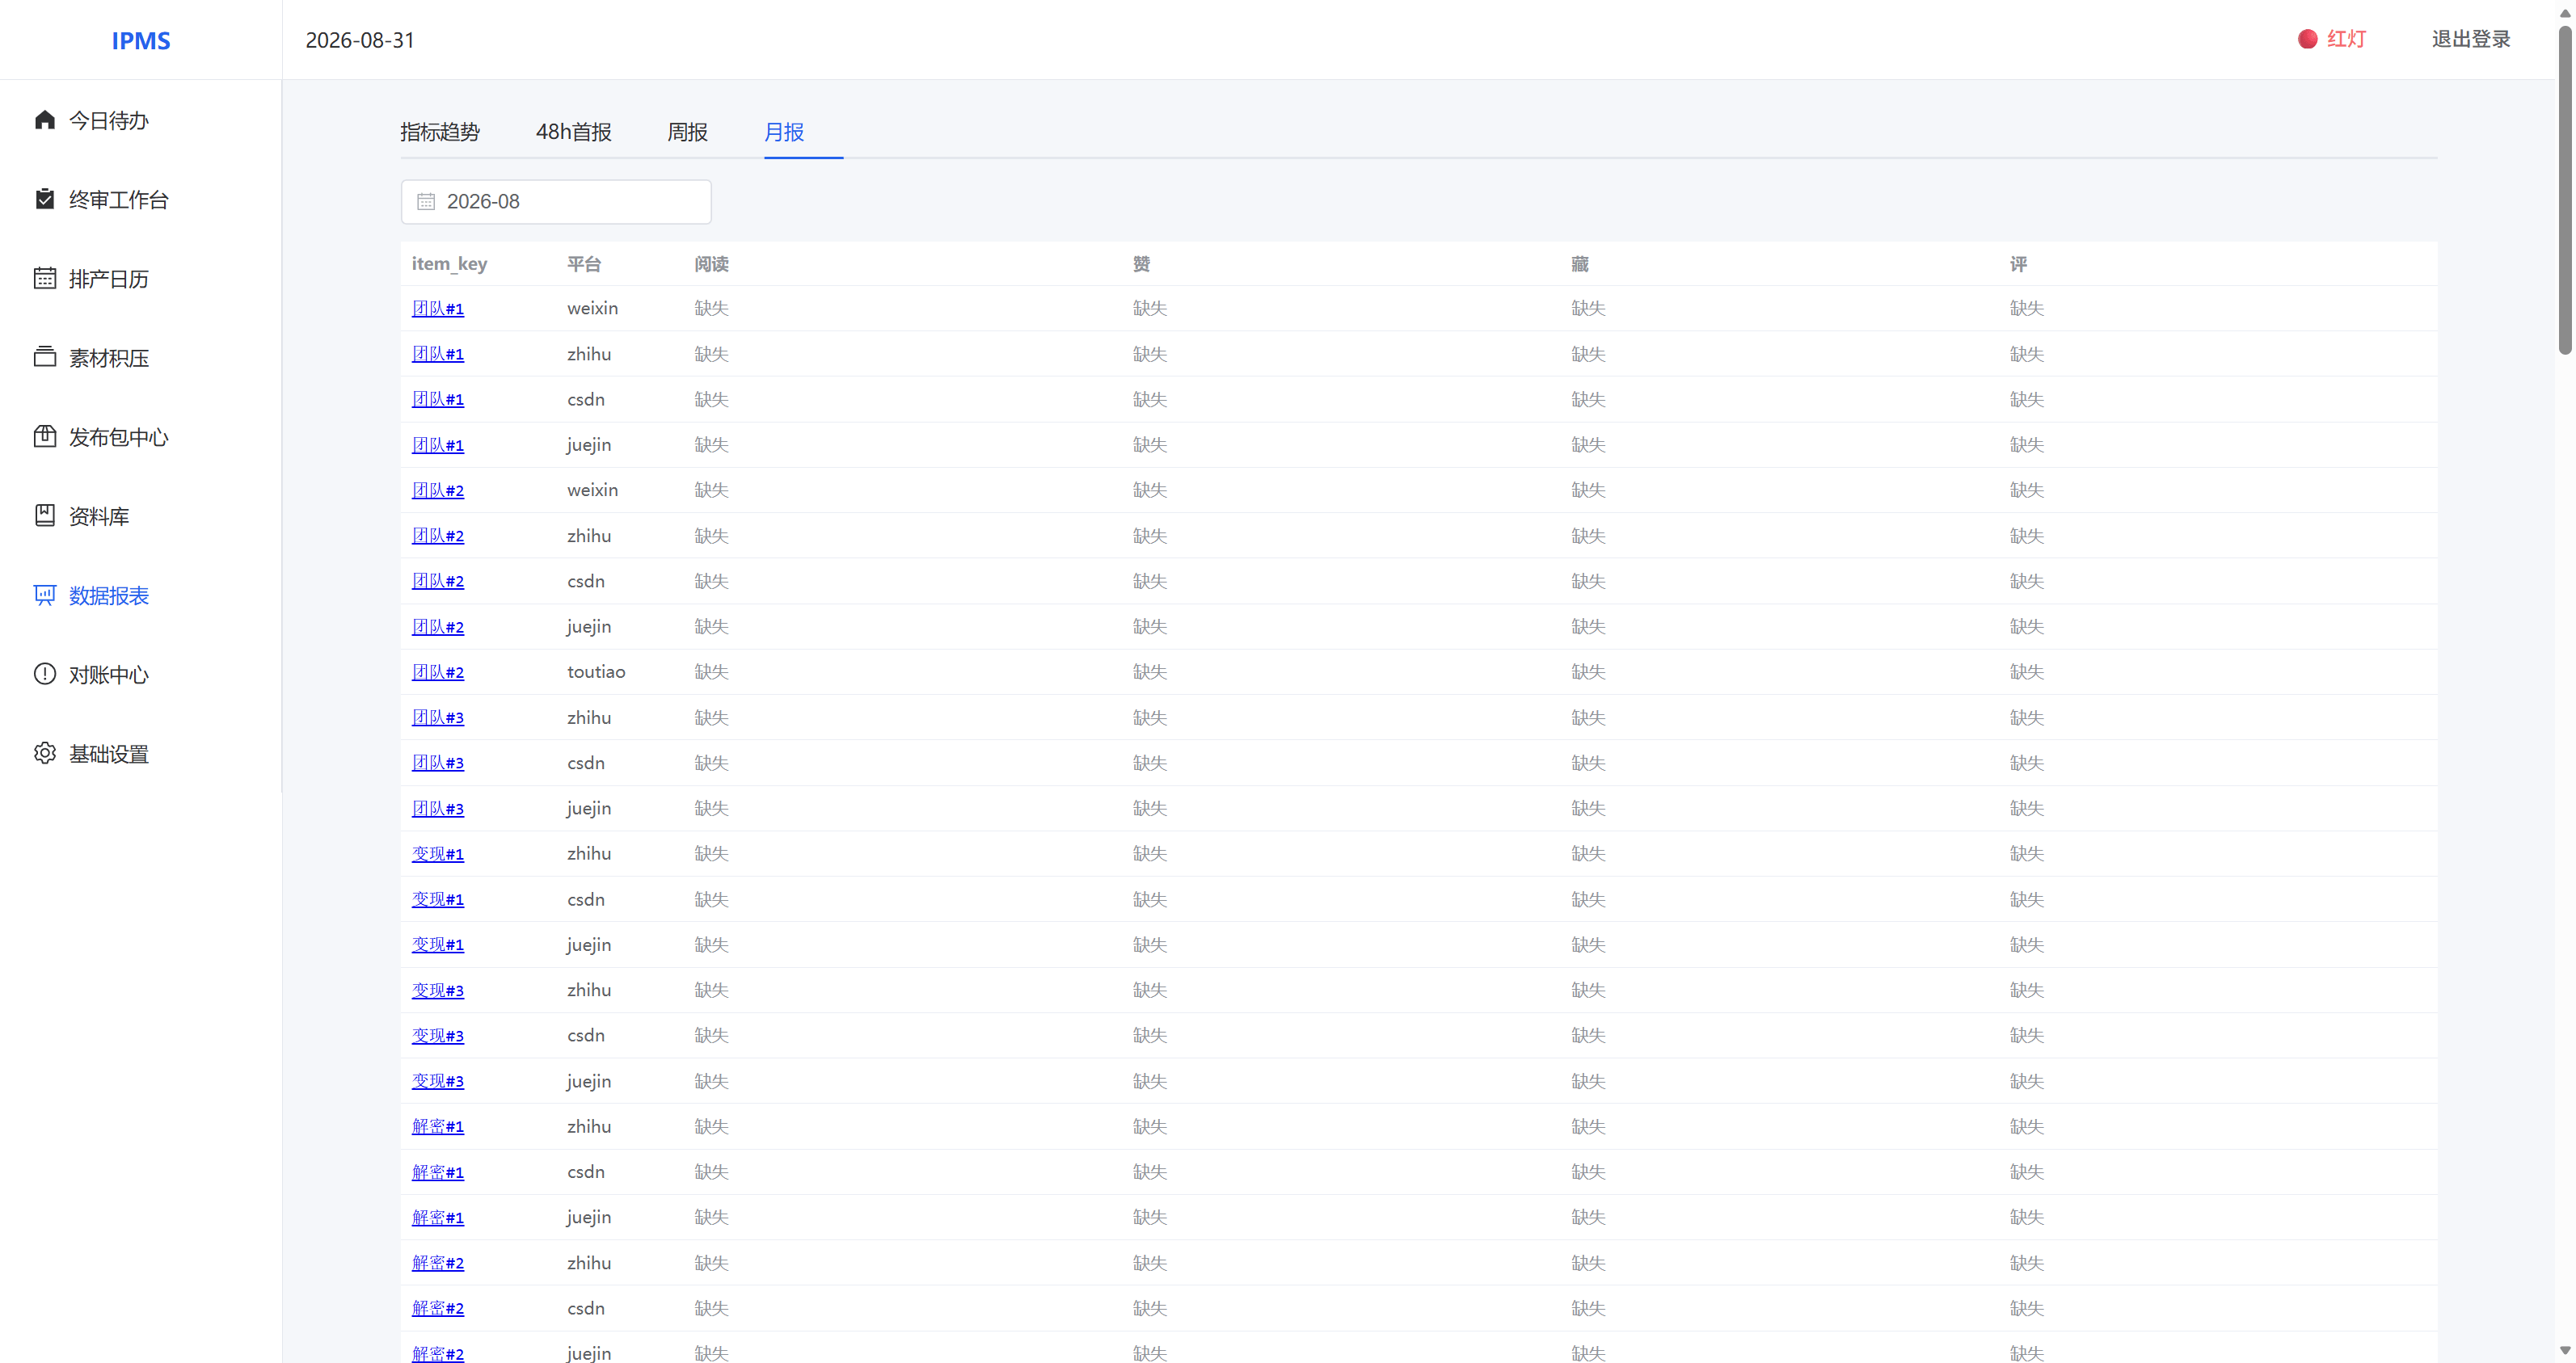Click the 数据报表 chart icon
Viewport: 2576px width, 1363px height.
[44, 595]
